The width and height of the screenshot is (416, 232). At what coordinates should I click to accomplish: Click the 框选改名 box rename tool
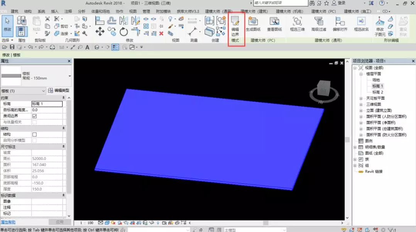pos(361,24)
